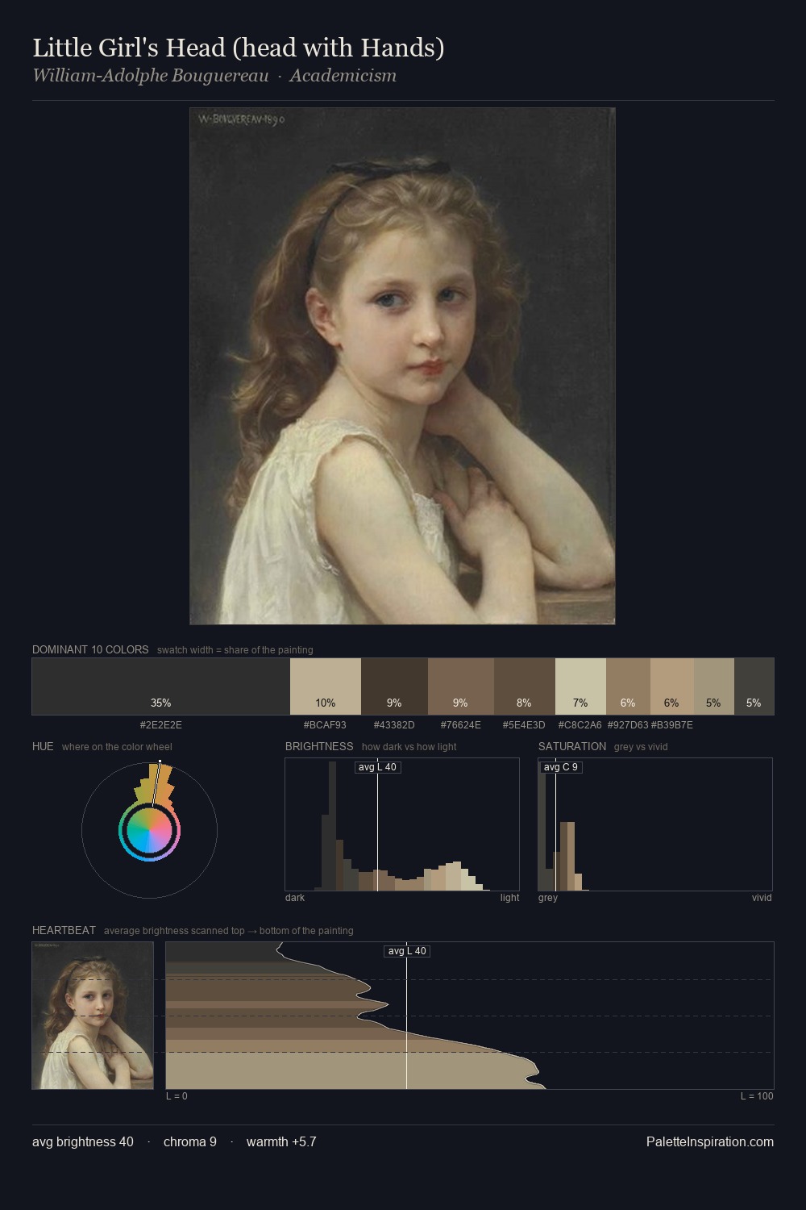Click the 5% greyish-tan swatch
The image size is (806, 1210).
click(714, 686)
